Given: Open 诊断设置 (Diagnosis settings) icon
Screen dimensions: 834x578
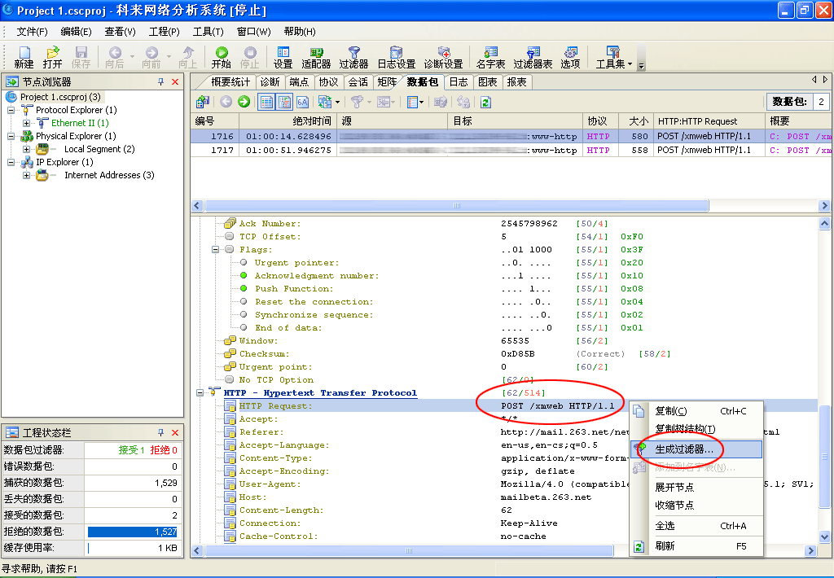Looking at the screenshot, I should point(443,53).
